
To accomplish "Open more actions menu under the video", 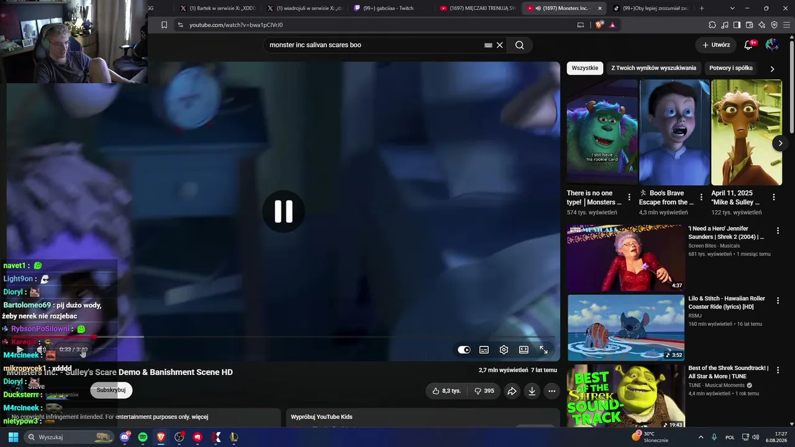I will click(552, 391).
